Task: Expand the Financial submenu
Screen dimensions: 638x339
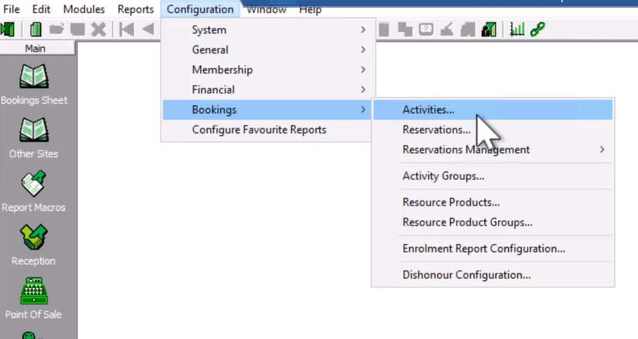Action: [268, 90]
